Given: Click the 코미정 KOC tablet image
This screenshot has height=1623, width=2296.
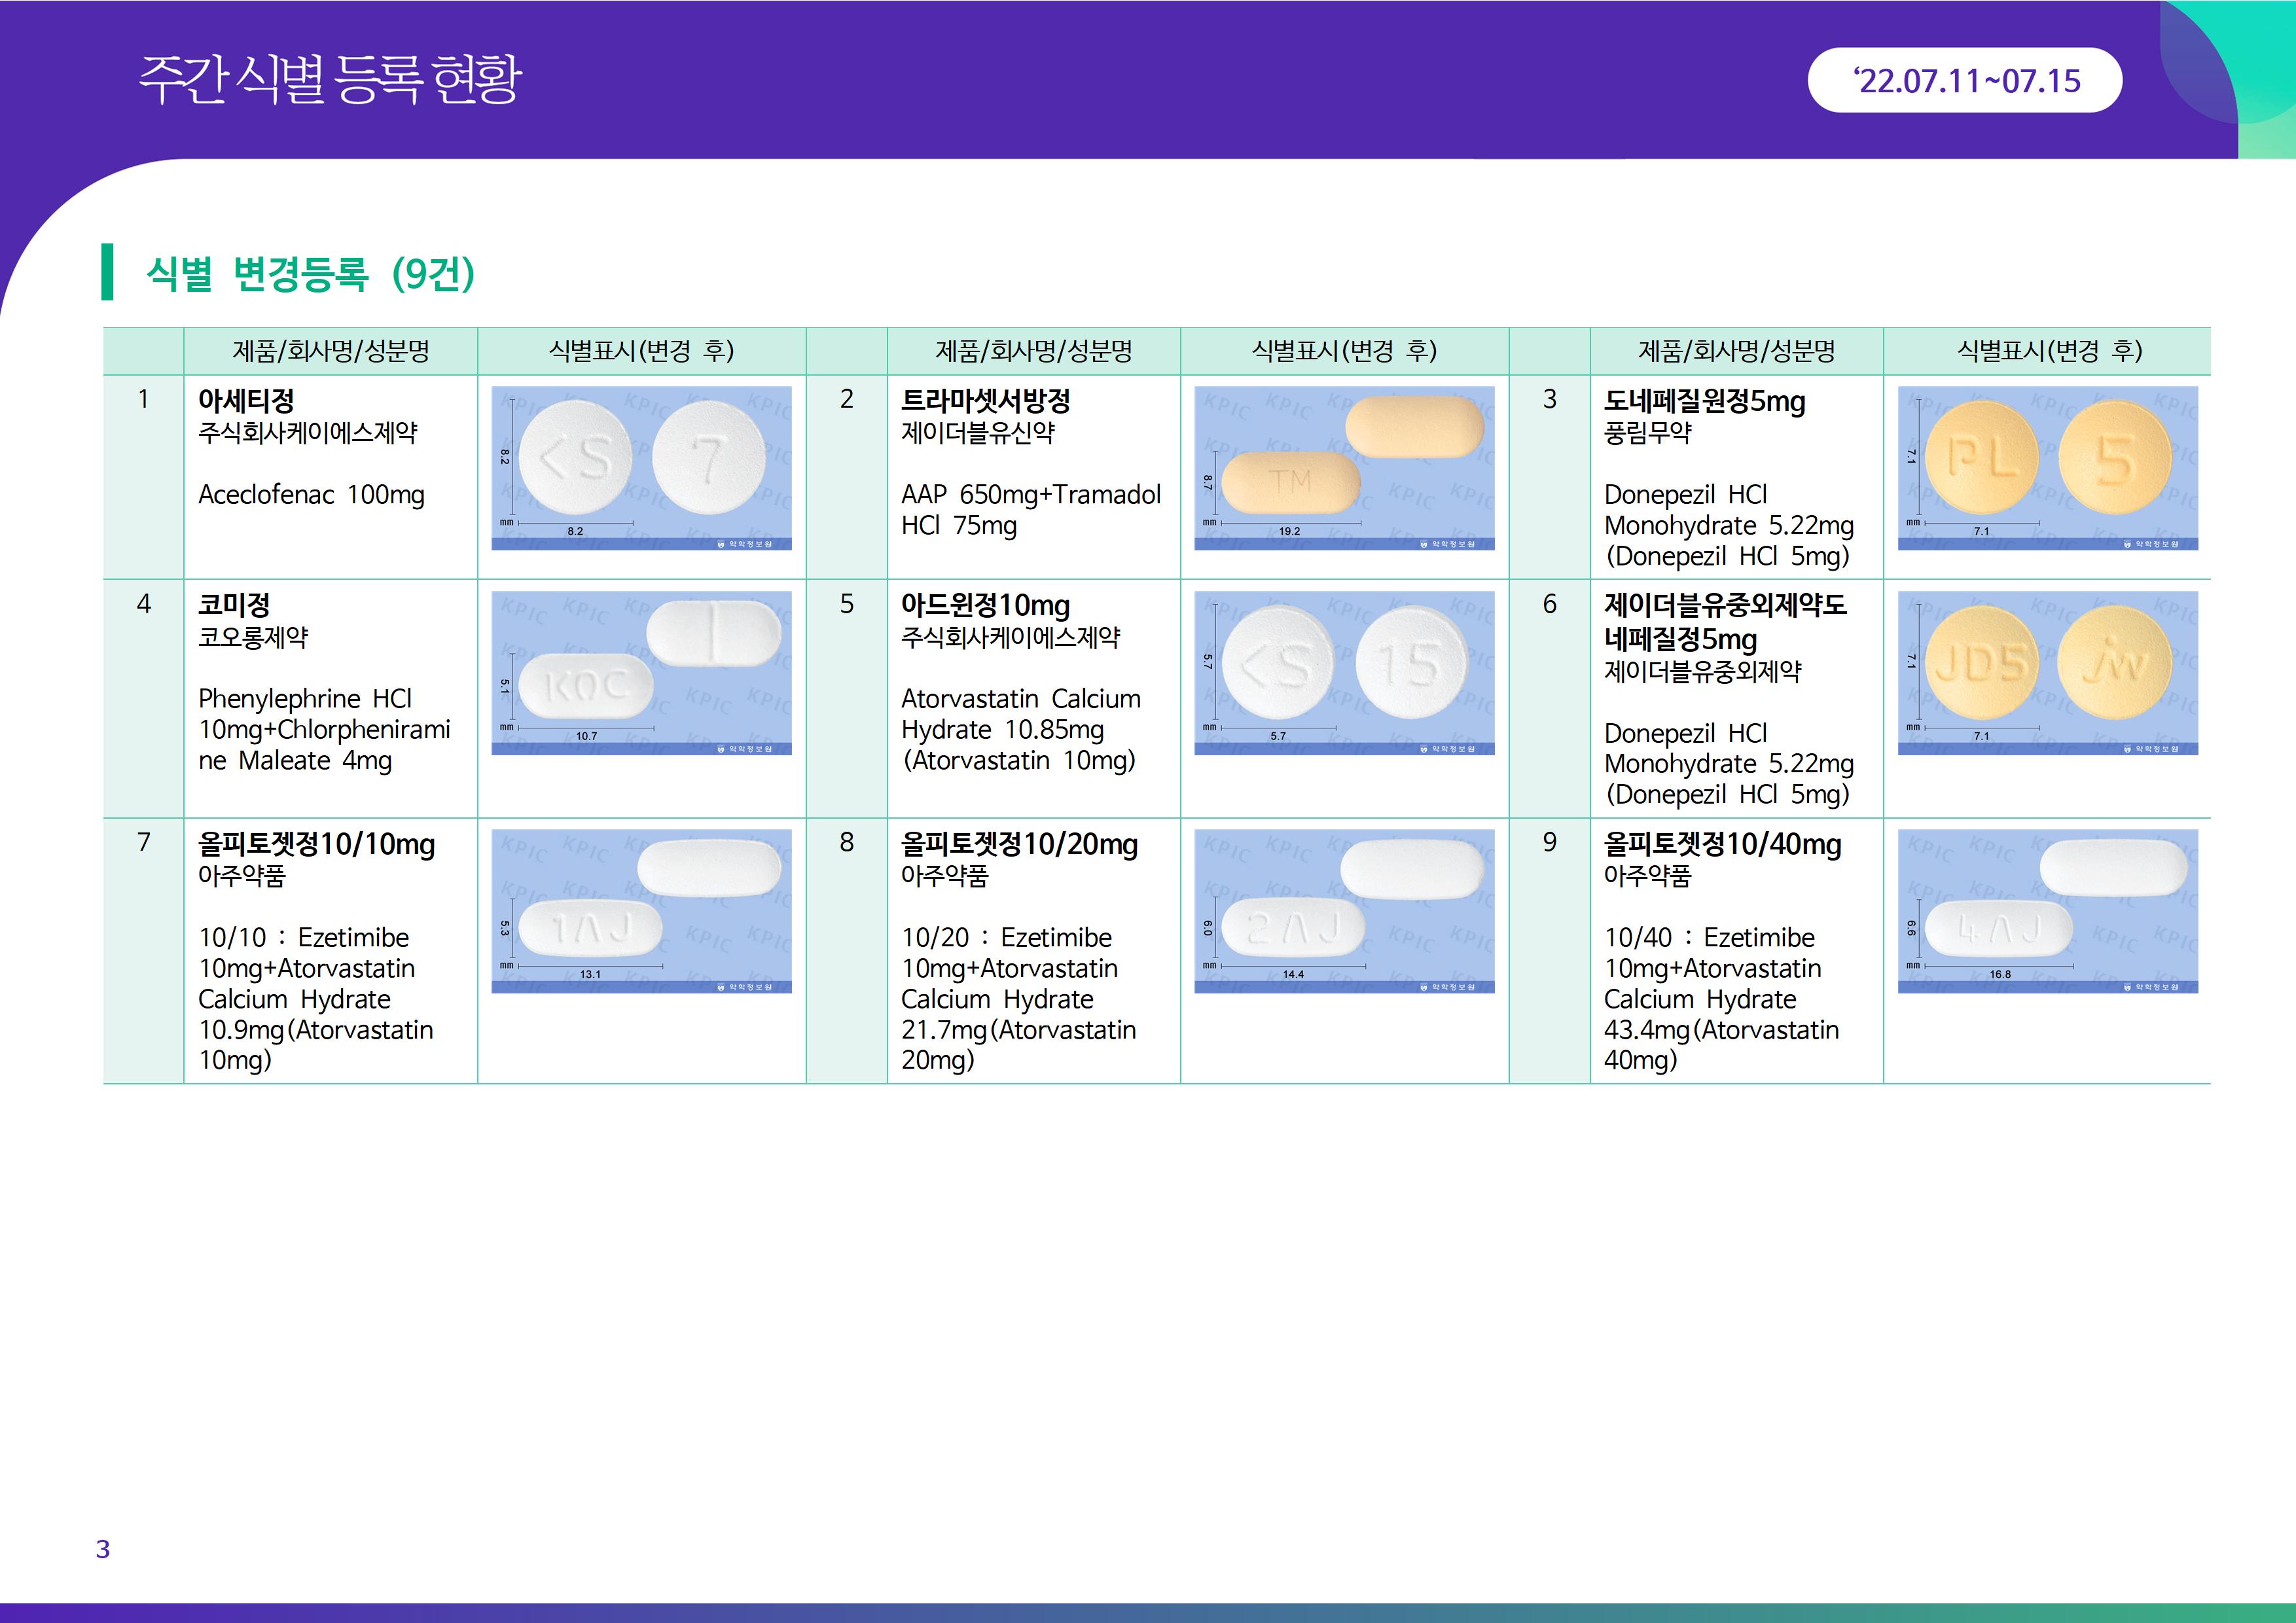Looking at the screenshot, I should [641, 672].
